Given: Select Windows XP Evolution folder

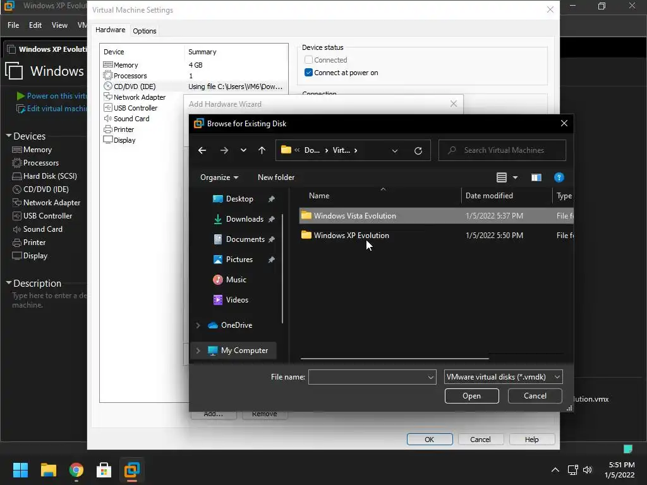Looking at the screenshot, I should pyautogui.click(x=436, y=236).
